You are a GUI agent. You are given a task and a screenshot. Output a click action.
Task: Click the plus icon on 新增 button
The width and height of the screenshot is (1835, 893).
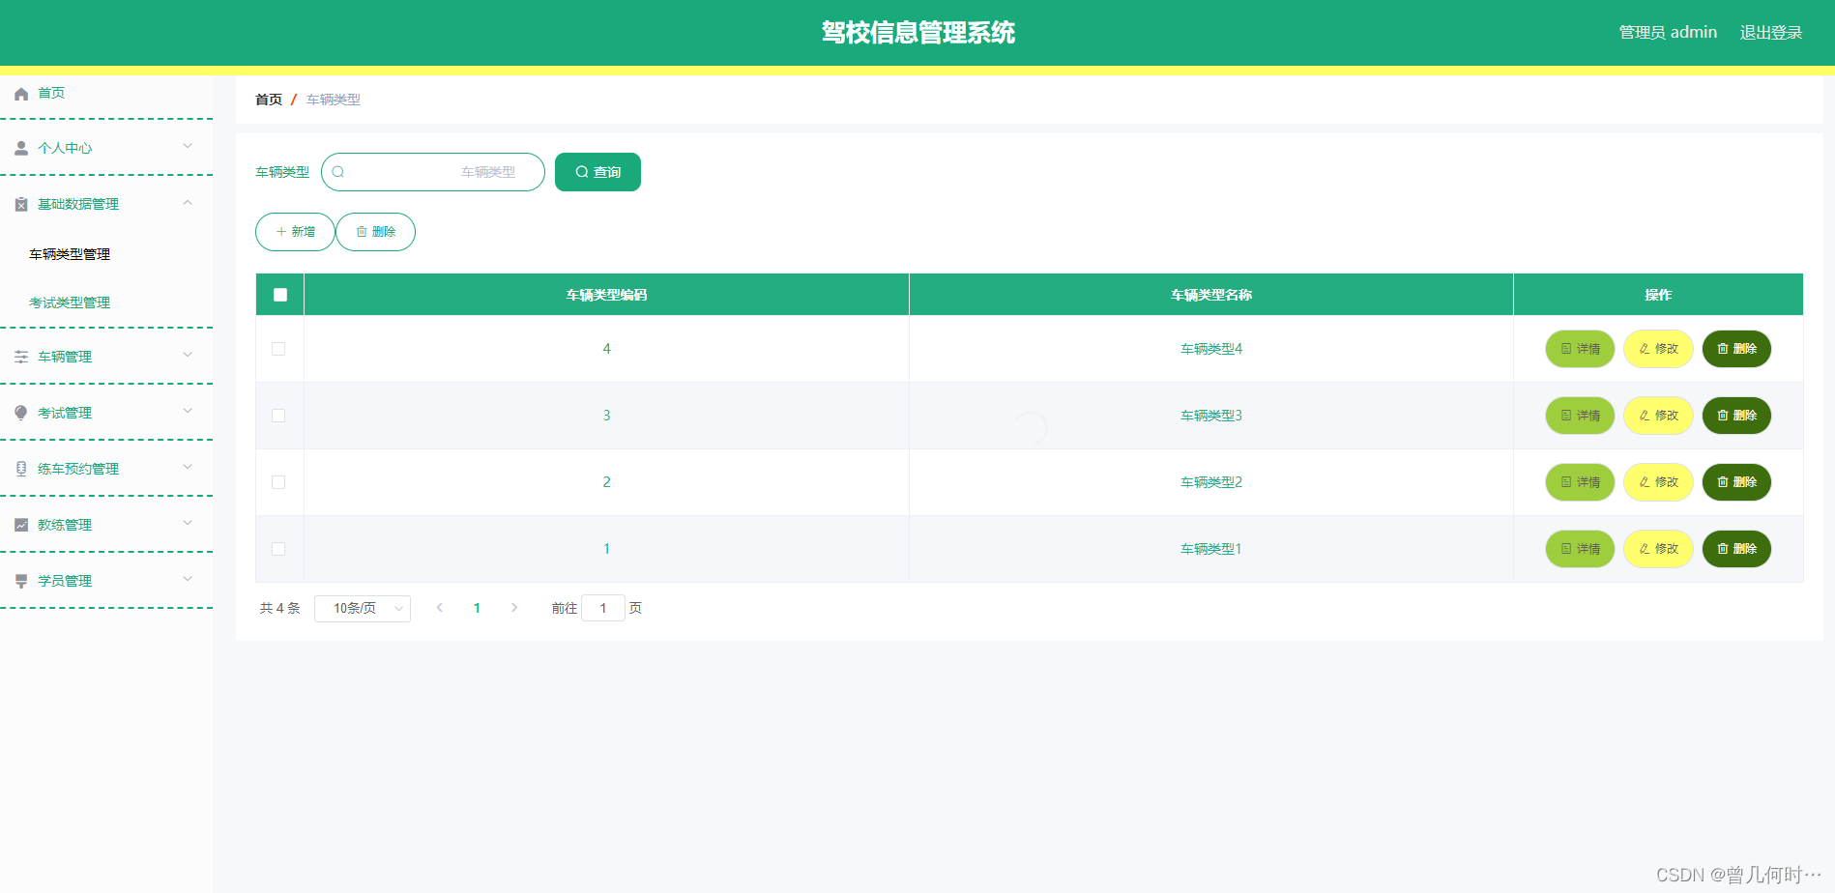tap(281, 232)
